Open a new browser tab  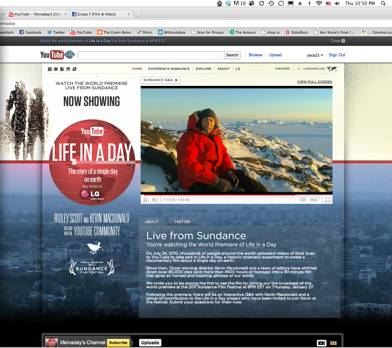tap(138, 14)
